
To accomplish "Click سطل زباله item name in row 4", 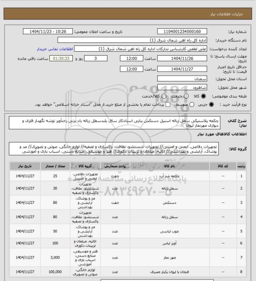I will [x=170, y=217].
